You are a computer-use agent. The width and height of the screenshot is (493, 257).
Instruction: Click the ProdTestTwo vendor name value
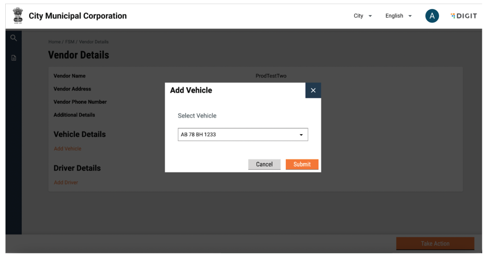(271, 76)
